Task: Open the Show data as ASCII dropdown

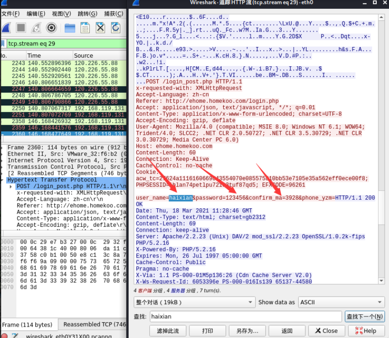Action: coord(341,302)
